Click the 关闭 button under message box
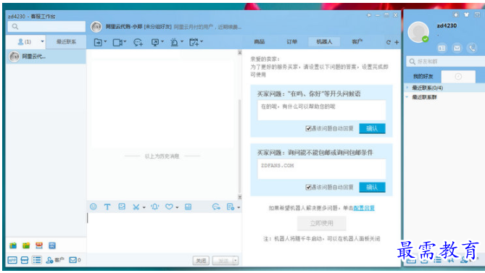This screenshot has height=273, width=485. (201, 261)
